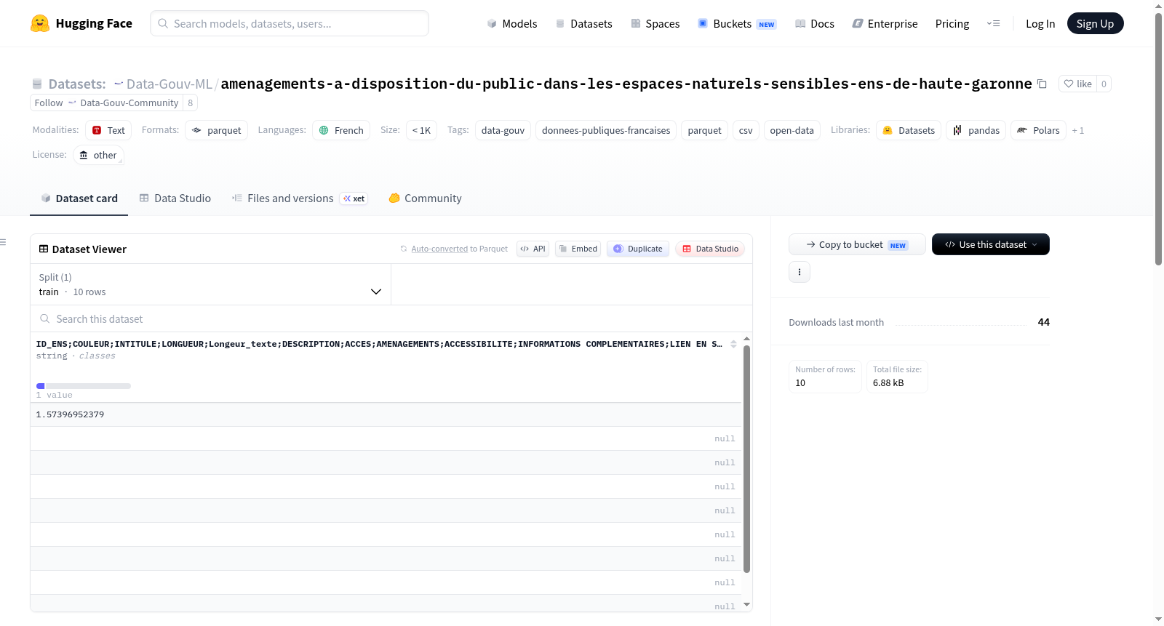
Task: Open the Files and versions tab
Action: (x=300, y=198)
